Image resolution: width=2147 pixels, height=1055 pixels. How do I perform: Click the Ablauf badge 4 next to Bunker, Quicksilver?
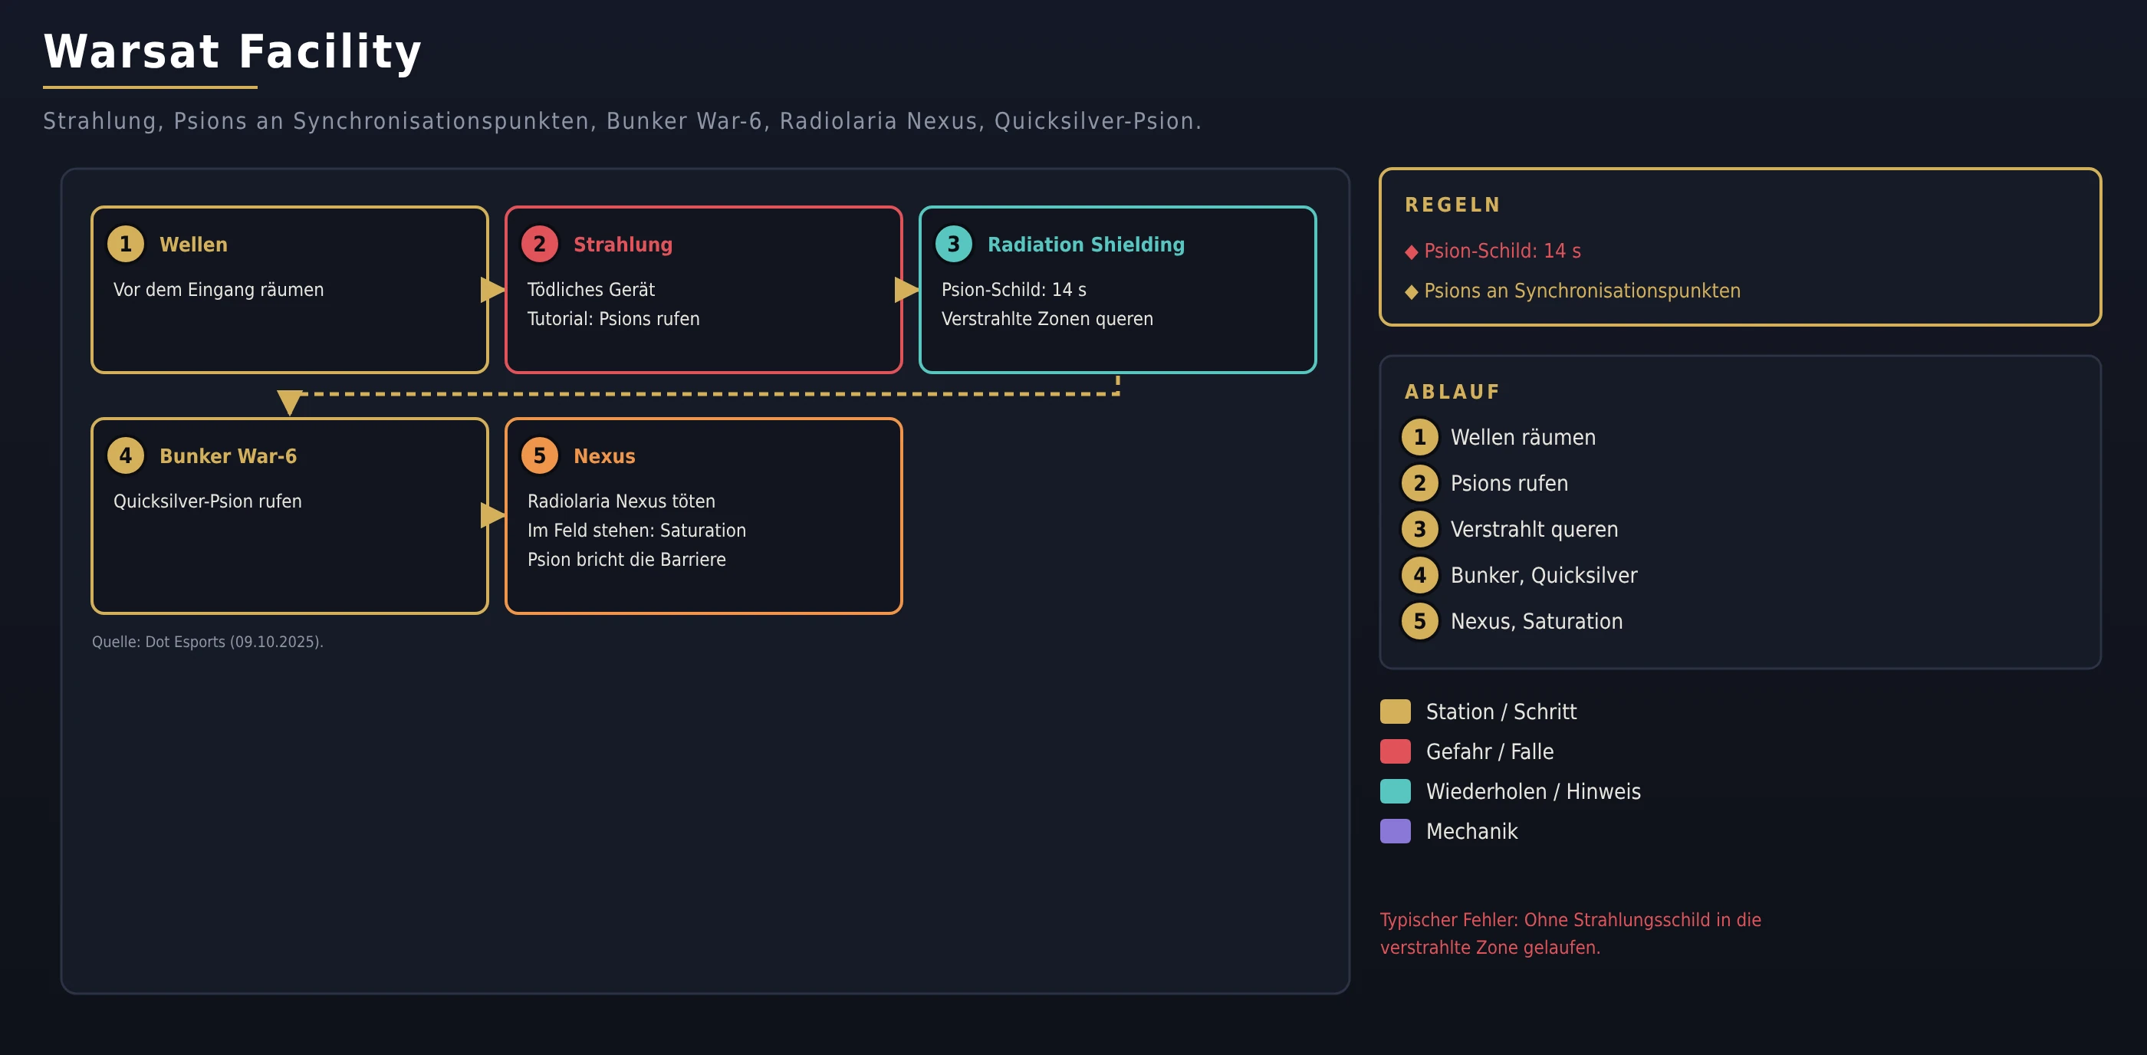pos(1419,575)
